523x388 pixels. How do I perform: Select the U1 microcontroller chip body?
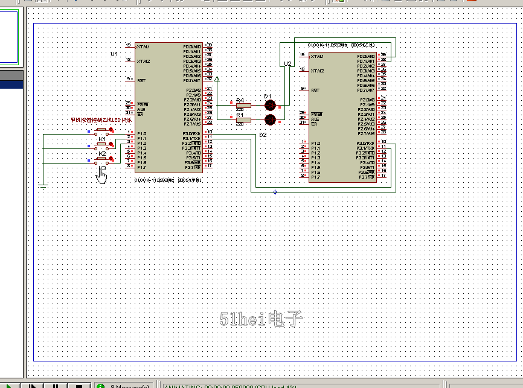click(168, 107)
